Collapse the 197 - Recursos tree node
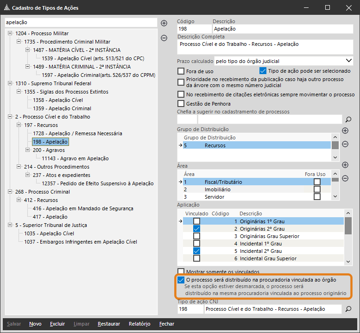The height and width of the screenshot is (333, 360). click(19, 125)
